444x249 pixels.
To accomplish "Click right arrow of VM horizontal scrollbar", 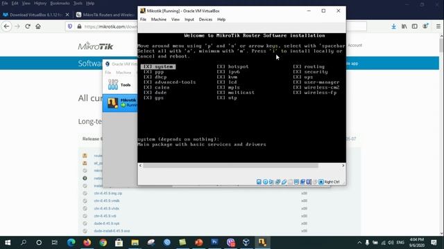I will pos(343,165).
